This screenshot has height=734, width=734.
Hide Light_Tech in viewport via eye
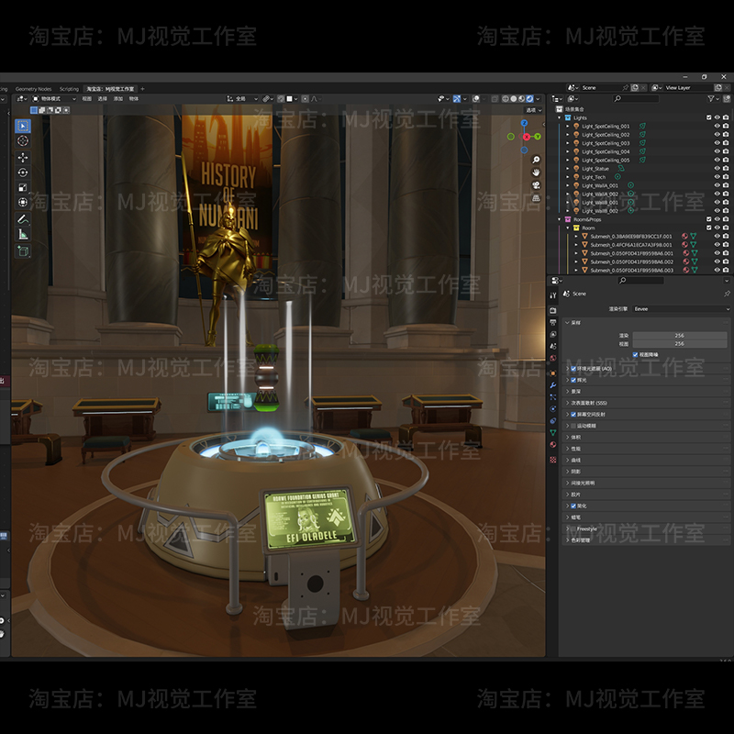point(717,177)
